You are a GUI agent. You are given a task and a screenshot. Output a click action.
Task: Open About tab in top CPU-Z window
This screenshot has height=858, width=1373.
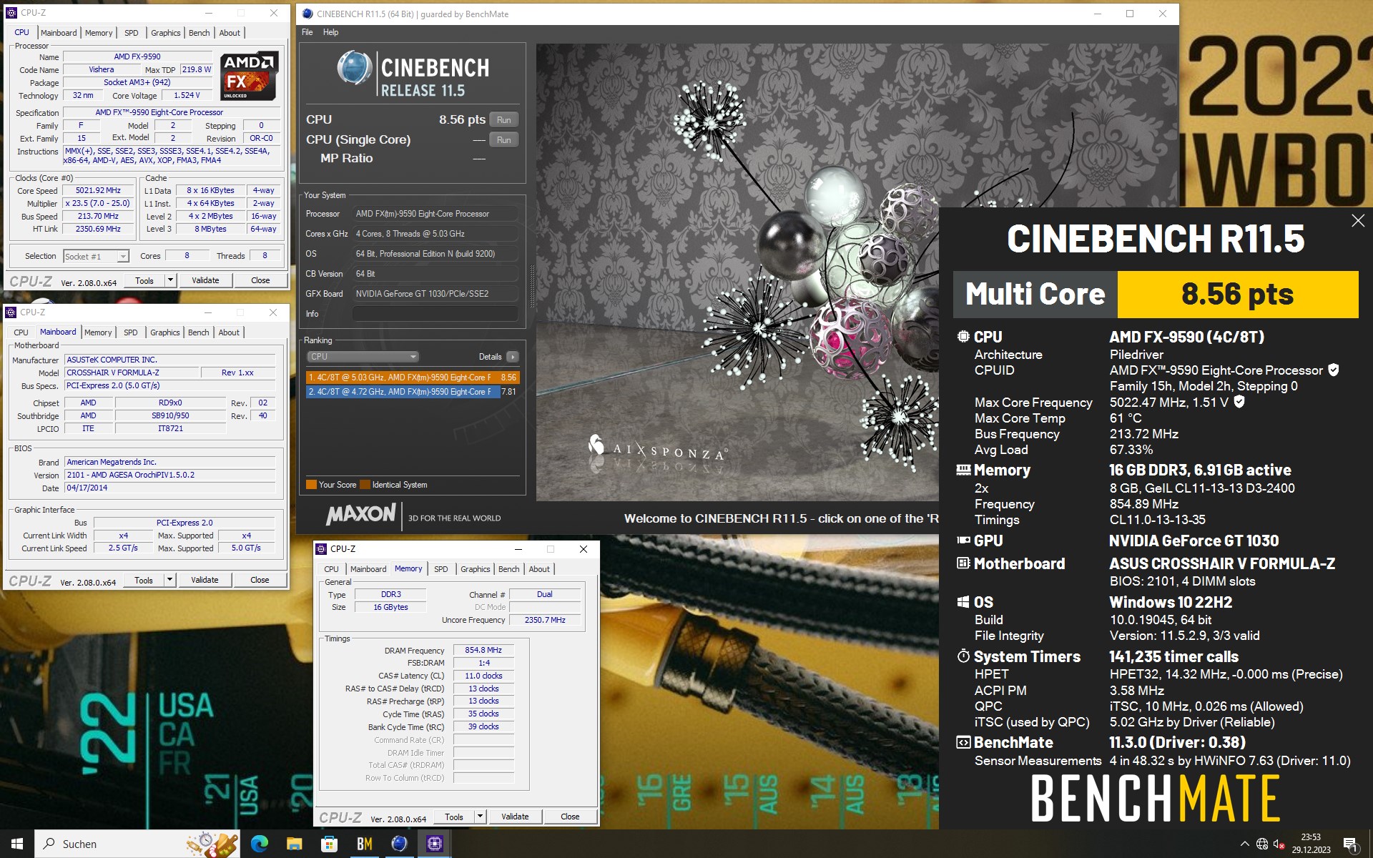(x=230, y=33)
